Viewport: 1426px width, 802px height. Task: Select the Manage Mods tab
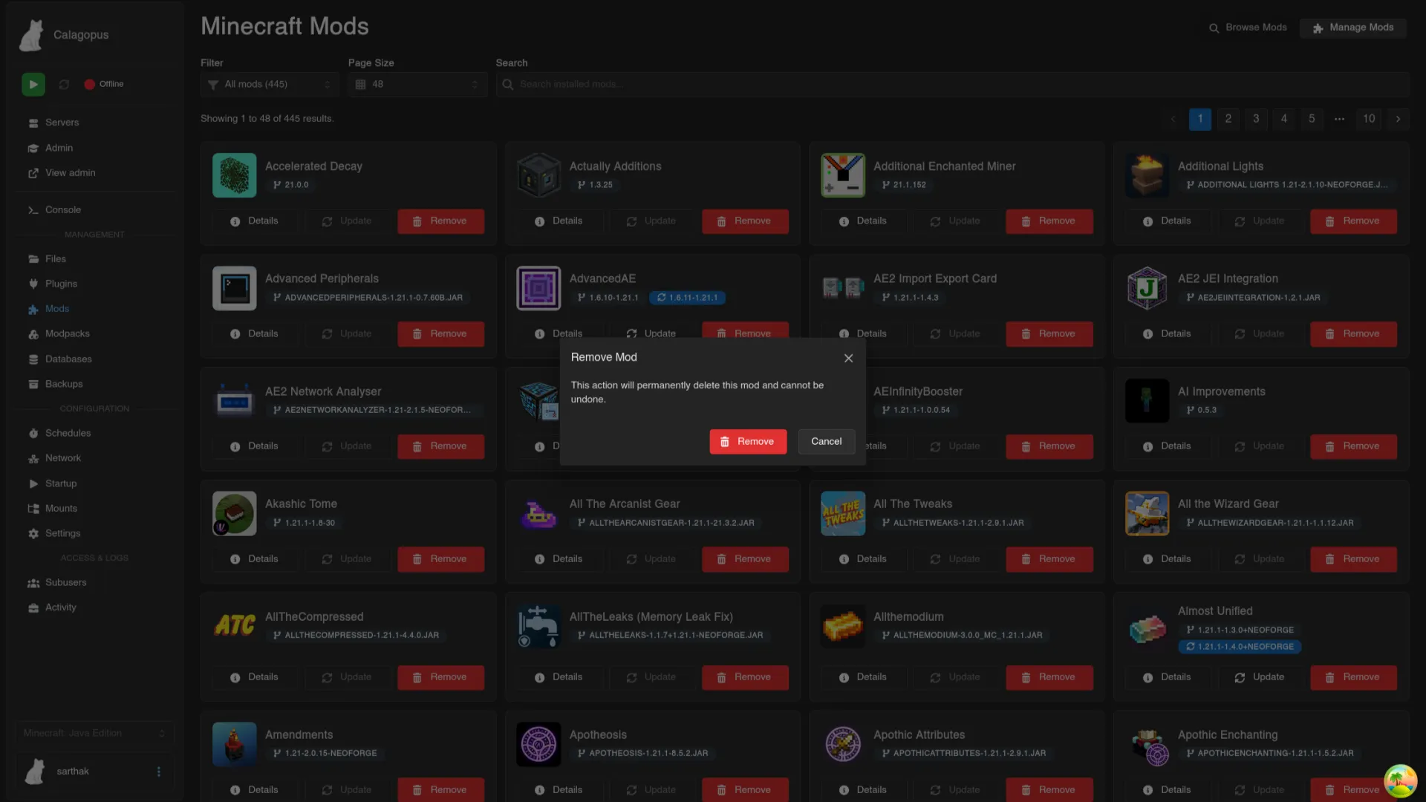1352,27
